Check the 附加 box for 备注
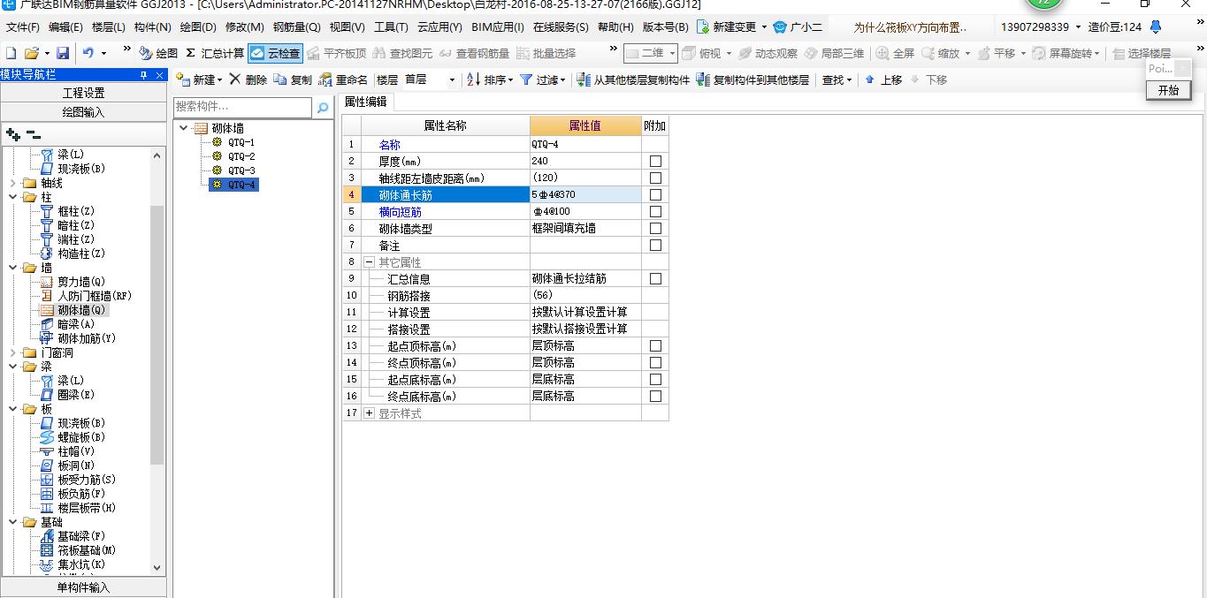The image size is (1207, 598). [655, 245]
